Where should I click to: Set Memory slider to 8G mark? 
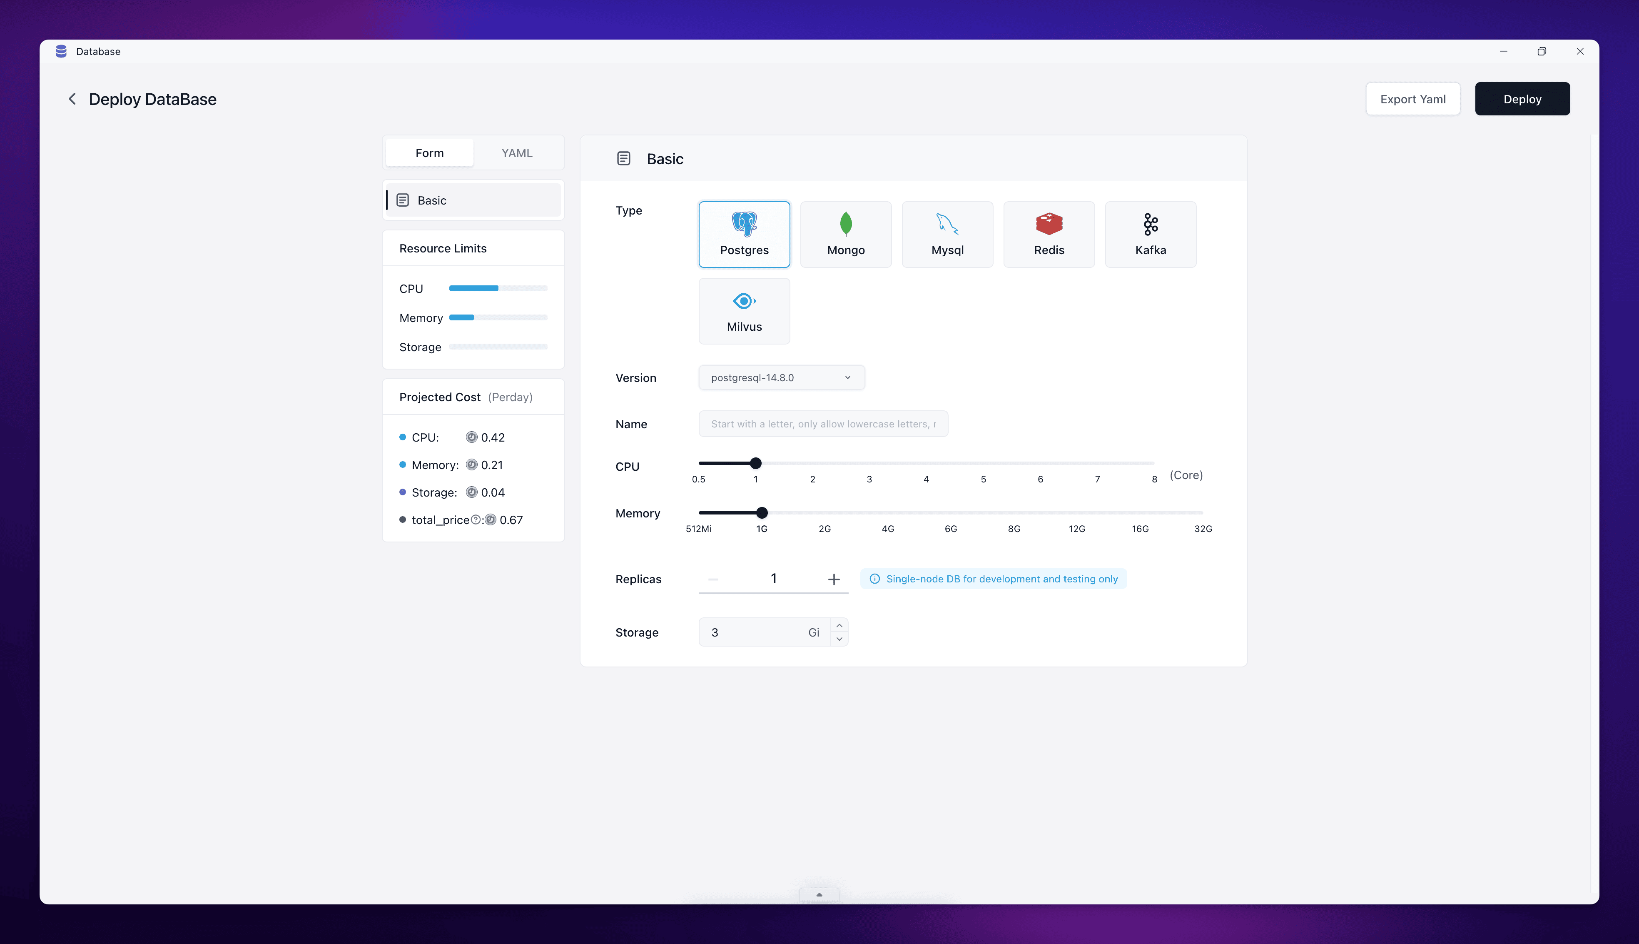[x=1014, y=513]
